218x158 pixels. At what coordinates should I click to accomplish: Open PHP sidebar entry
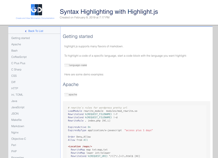(x=14, y=151)
